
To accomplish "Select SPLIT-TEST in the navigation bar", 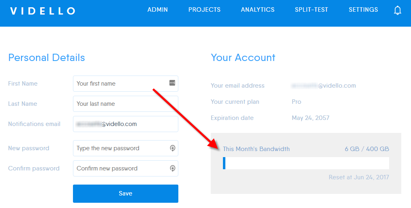I will click(x=311, y=10).
